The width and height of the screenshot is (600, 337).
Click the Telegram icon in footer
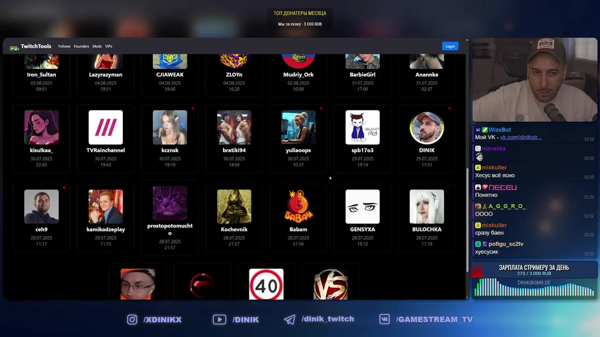(x=290, y=319)
